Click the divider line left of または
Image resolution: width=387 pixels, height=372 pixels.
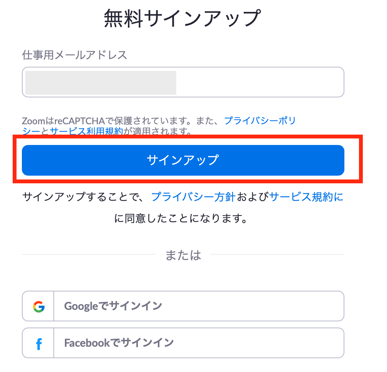point(89,254)
